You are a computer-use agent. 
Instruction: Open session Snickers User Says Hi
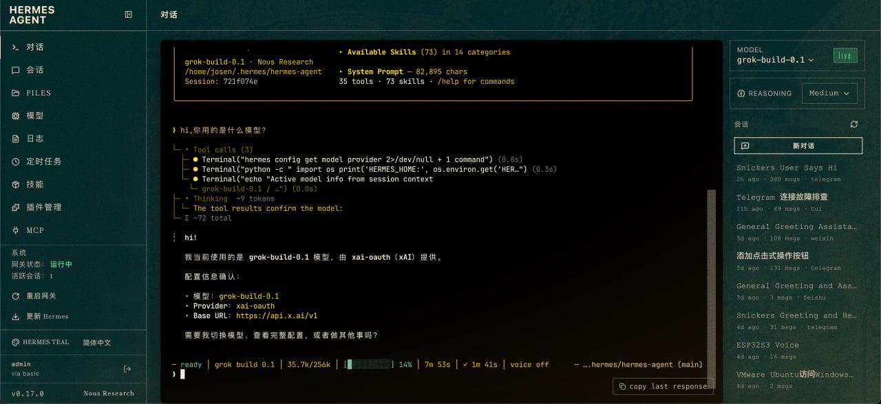798,172
